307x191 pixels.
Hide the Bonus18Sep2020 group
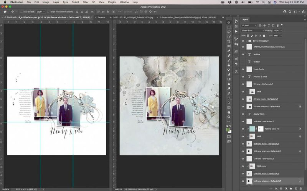click(243, 41)
